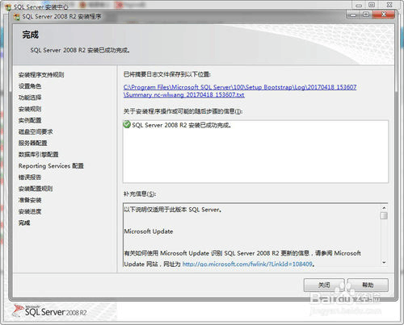Open the Microsoft Update fwlink URL
This screenshot has height=325, width=404.
[247, 265]
